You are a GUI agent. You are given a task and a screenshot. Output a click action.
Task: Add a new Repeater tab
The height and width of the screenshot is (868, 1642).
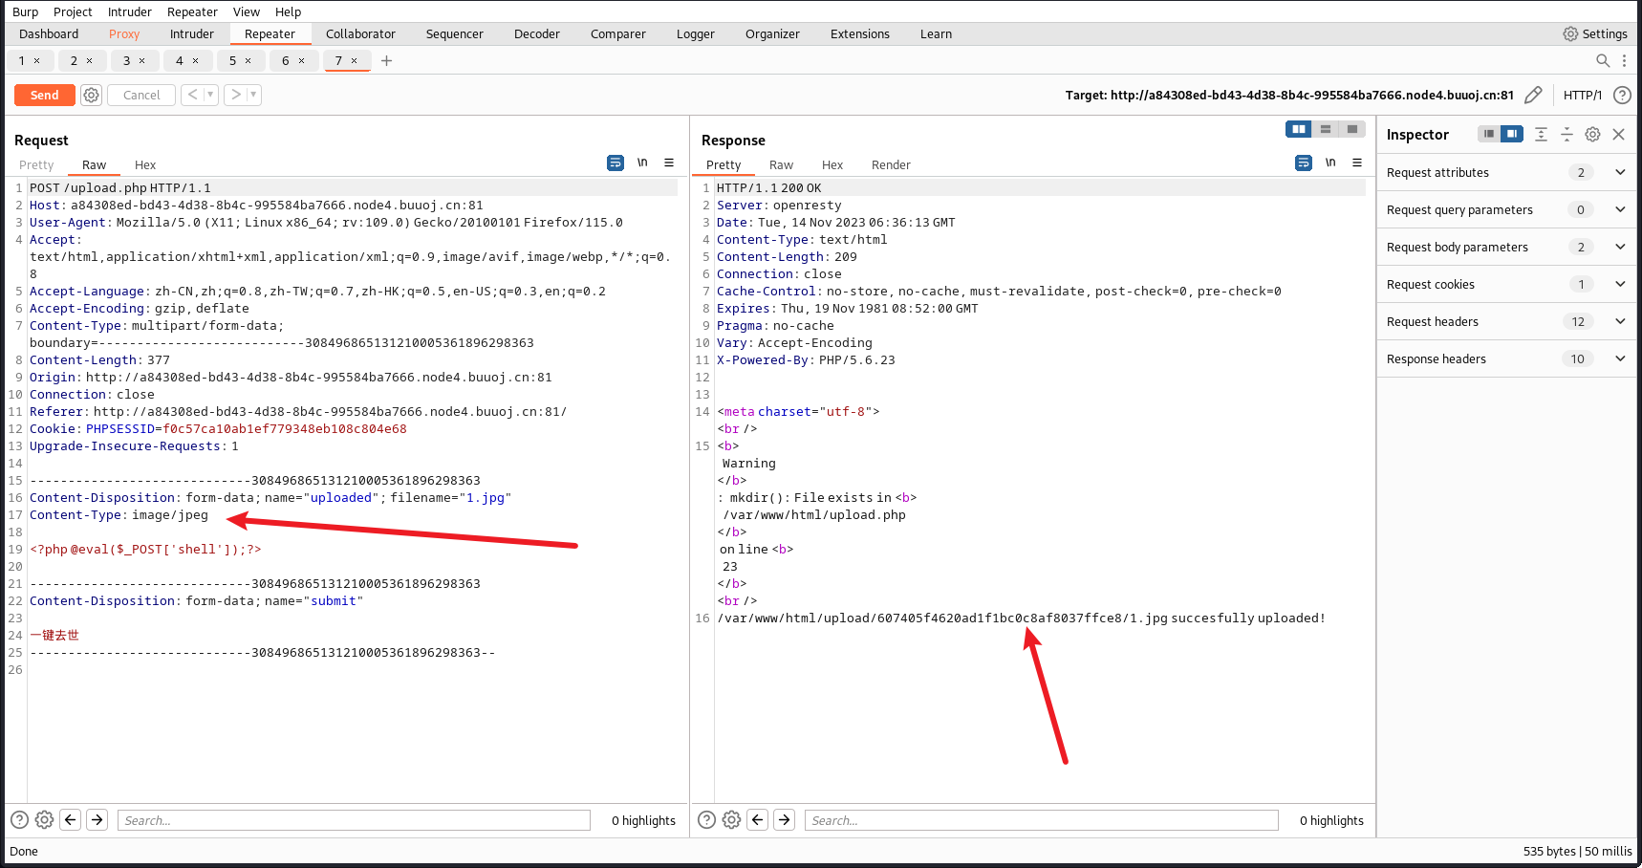point(386,60)
